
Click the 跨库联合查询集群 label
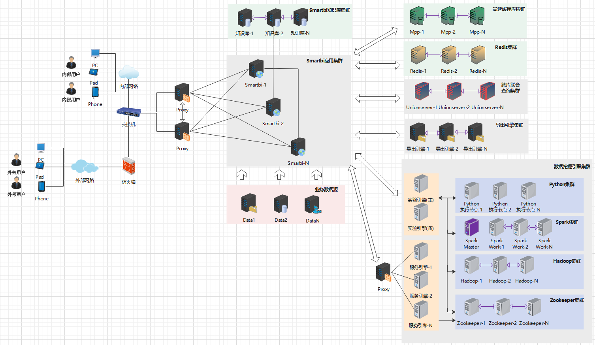click(510, 88)
